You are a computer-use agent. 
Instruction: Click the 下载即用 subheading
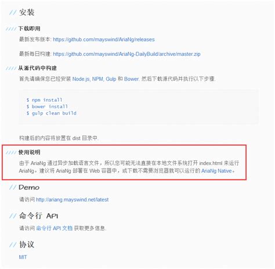click(30, 28)
